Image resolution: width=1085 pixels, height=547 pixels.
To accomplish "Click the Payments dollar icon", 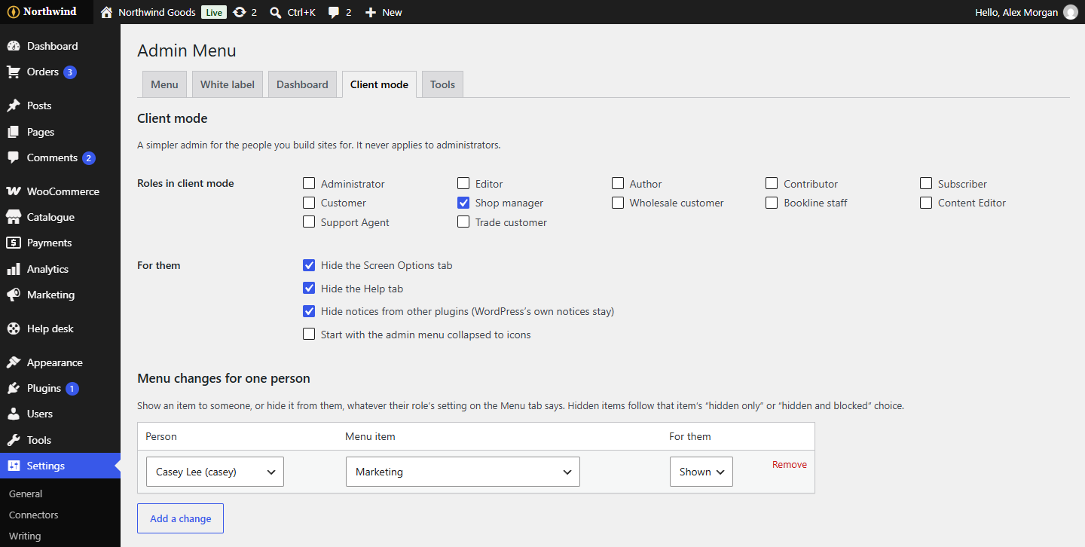I will click(13, 243).
